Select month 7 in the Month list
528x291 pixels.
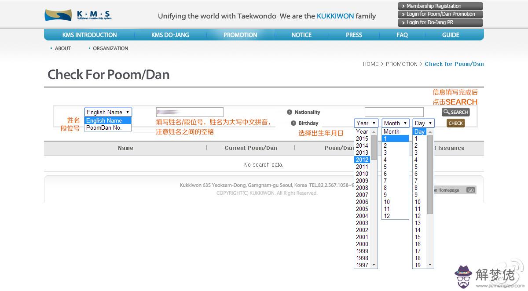[x=395, y=181]
